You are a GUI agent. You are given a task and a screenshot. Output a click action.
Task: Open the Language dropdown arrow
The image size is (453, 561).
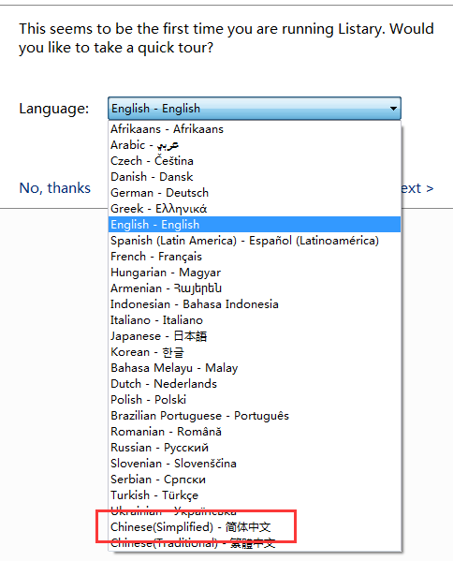(393, 109)
